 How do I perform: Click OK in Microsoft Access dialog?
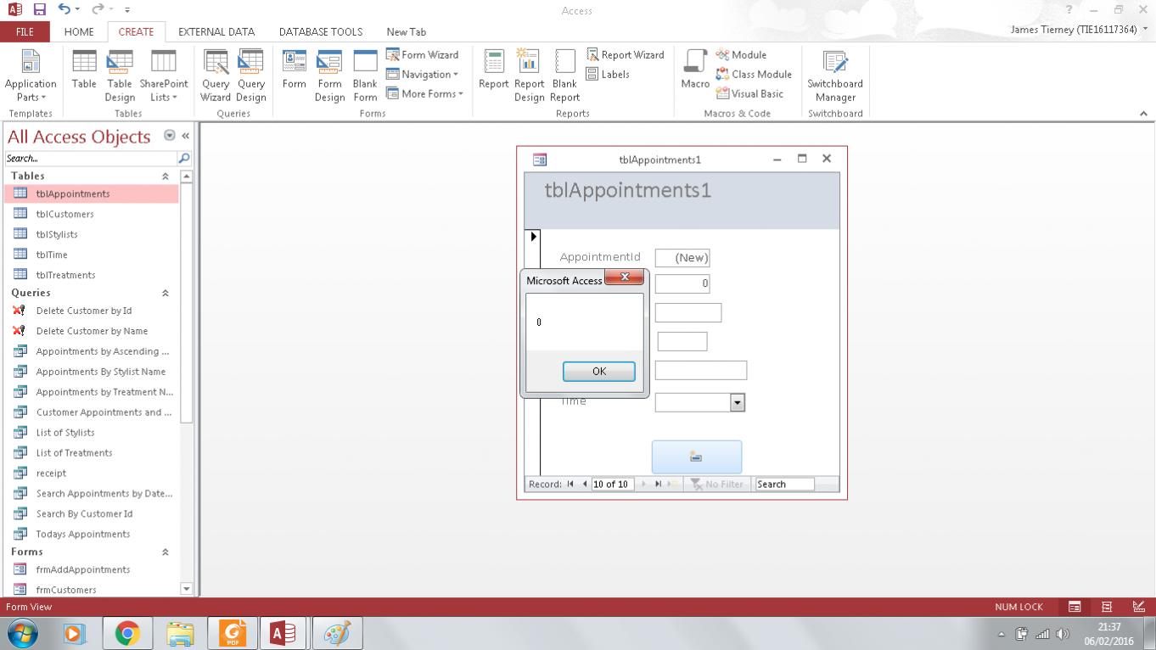coord(599,371)
